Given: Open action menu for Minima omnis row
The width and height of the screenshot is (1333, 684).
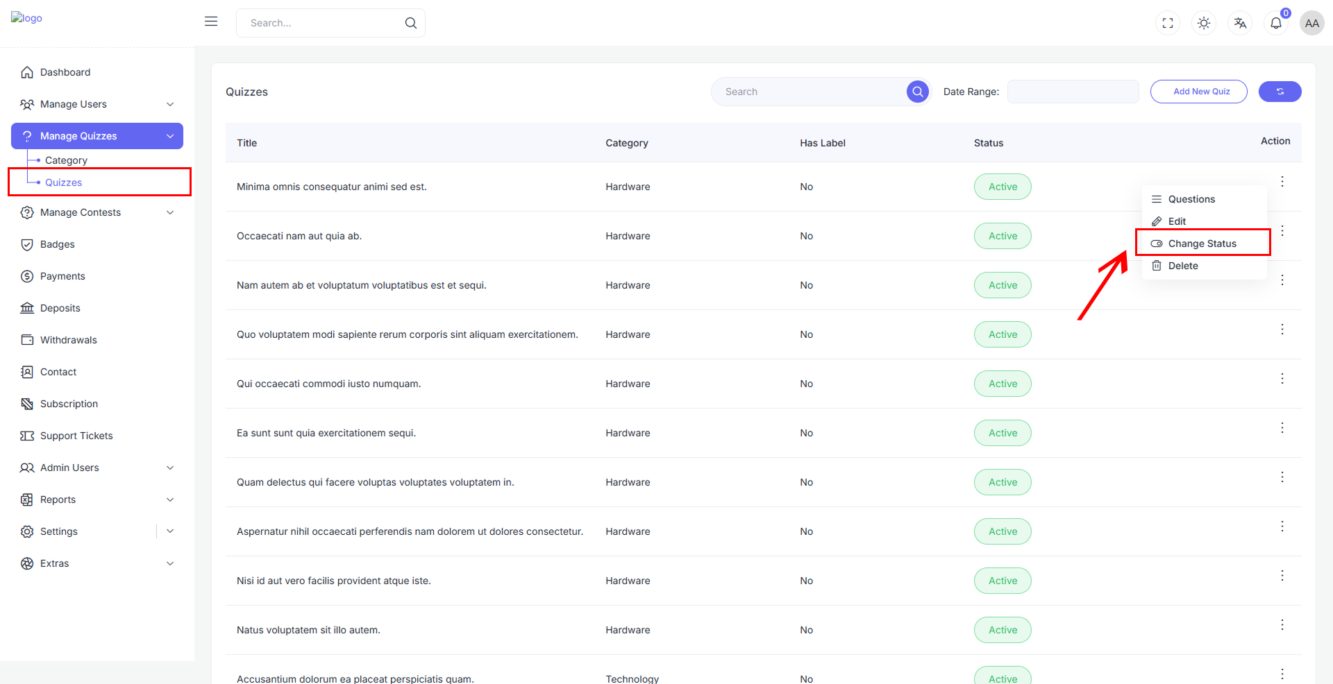Looking at the screenshot, I should (1282, 181).
